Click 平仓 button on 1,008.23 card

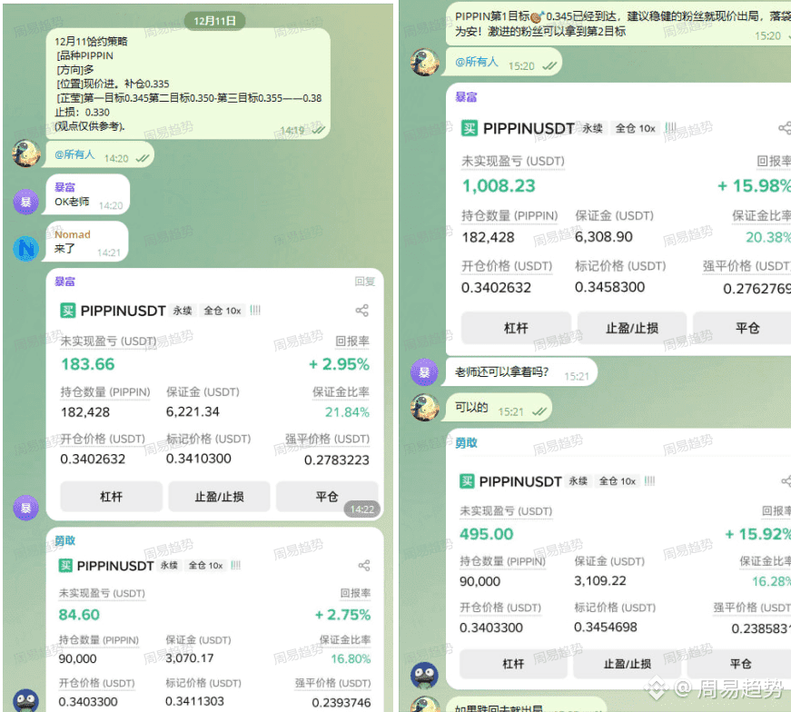click(747, 328)
